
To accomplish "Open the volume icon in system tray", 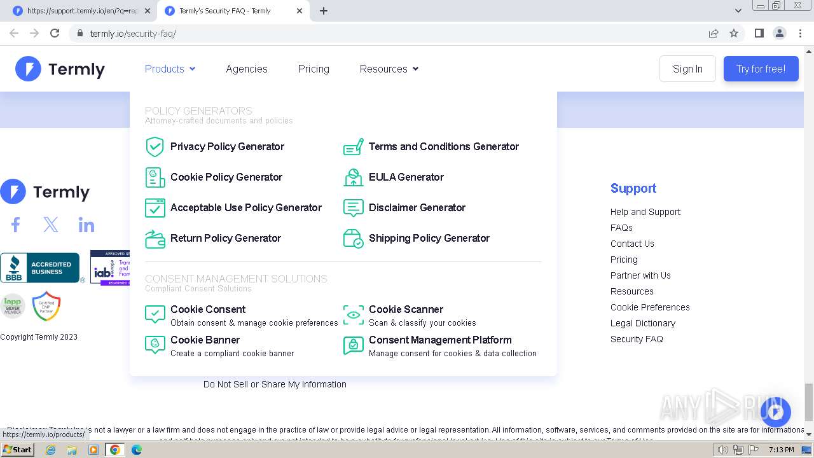I will point(722,450).
